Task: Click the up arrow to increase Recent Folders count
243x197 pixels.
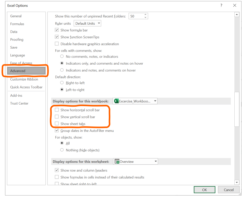Action: pyautogui.click(x=145, y=14)
